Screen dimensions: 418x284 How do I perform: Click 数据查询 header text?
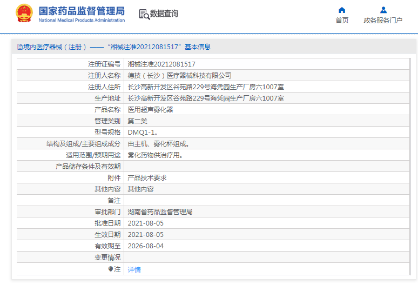tap(164, 14)
